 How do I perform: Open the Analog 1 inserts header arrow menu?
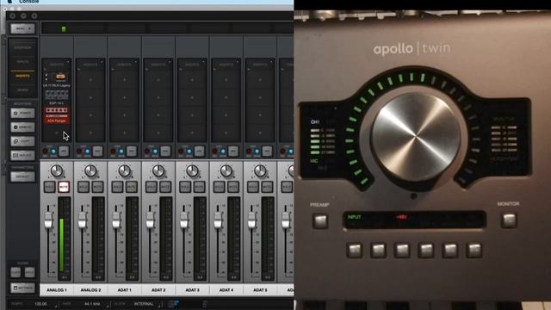pos(67,62)
